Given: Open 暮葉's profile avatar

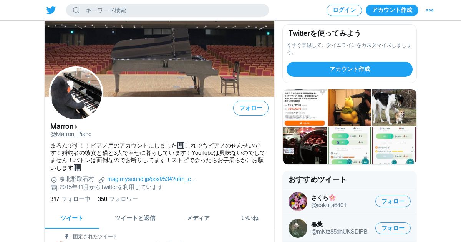Looking at the screenshot, I should (x=298, y=228).
